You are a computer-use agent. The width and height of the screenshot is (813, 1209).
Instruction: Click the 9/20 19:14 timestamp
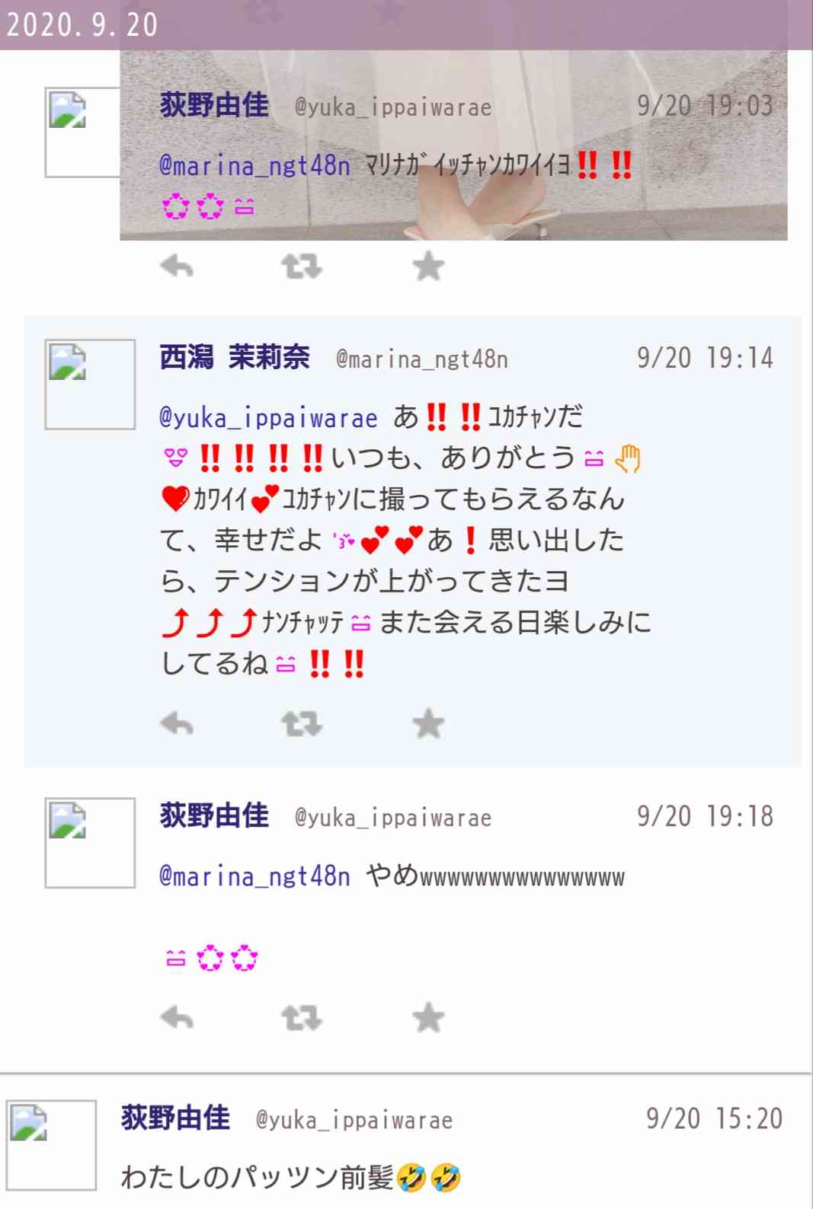(x=705, y=358)
